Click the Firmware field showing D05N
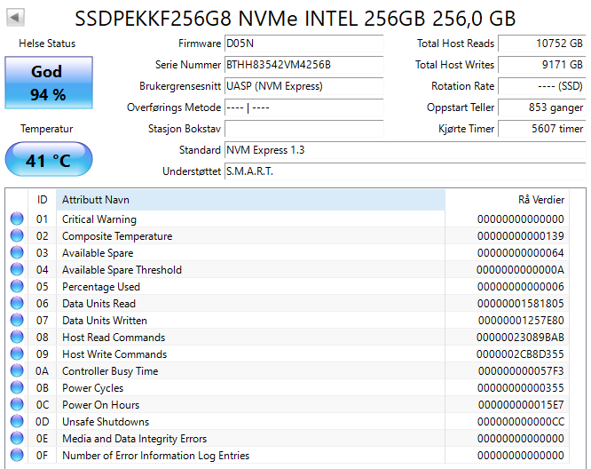 [x=303, y=44]
